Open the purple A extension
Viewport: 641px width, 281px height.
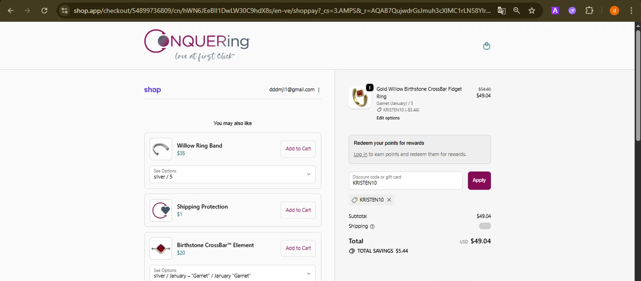click(555, 11)
